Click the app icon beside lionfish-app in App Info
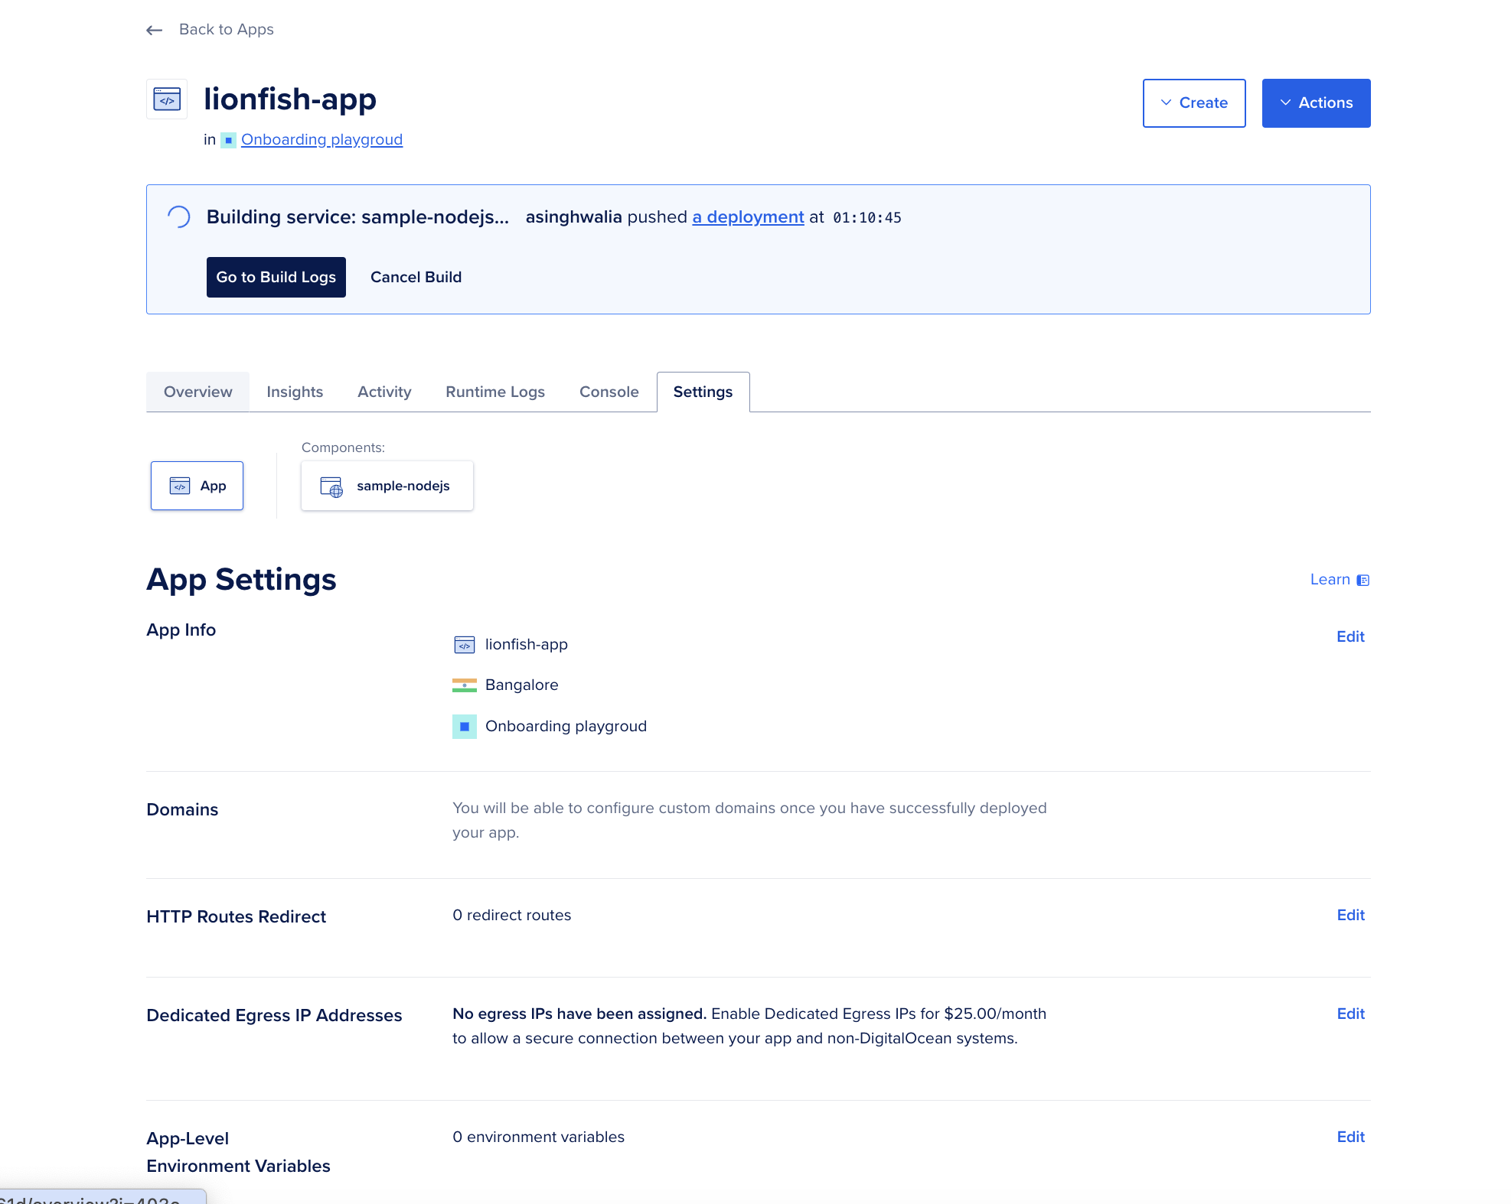1511x1204 pixels. (464, 645)
